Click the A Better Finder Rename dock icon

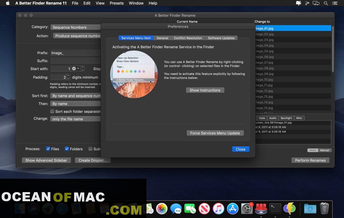[261, 208]
